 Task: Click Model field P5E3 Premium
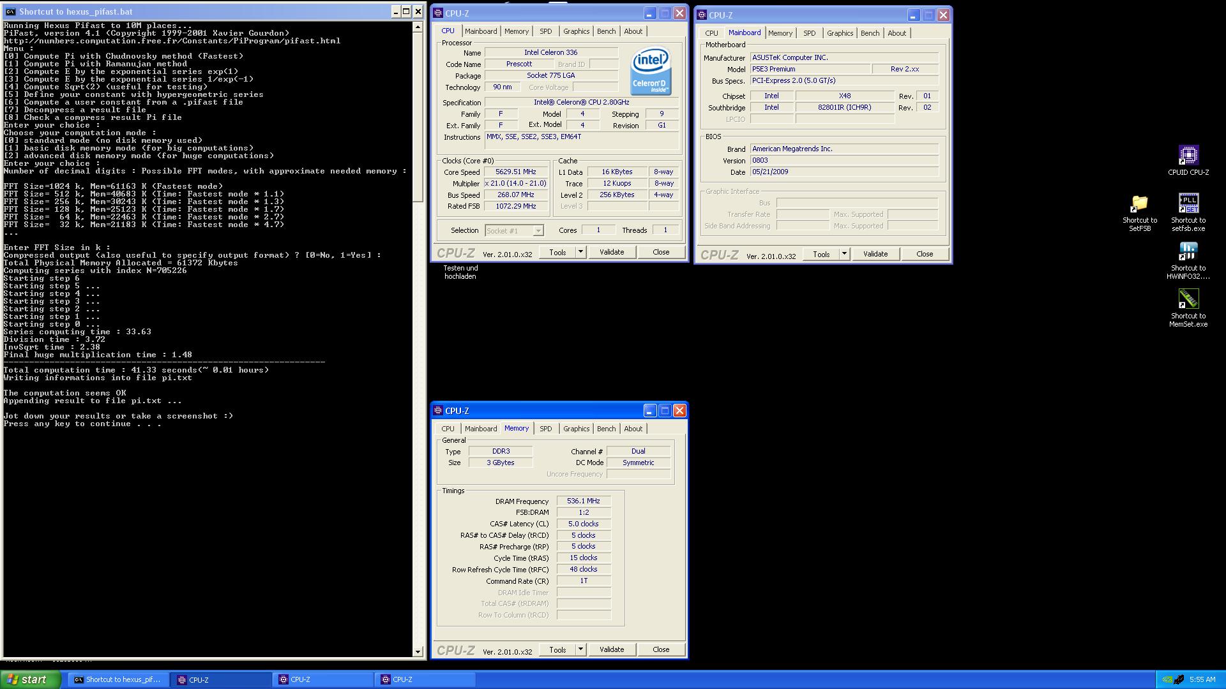[x=810, y=70]
